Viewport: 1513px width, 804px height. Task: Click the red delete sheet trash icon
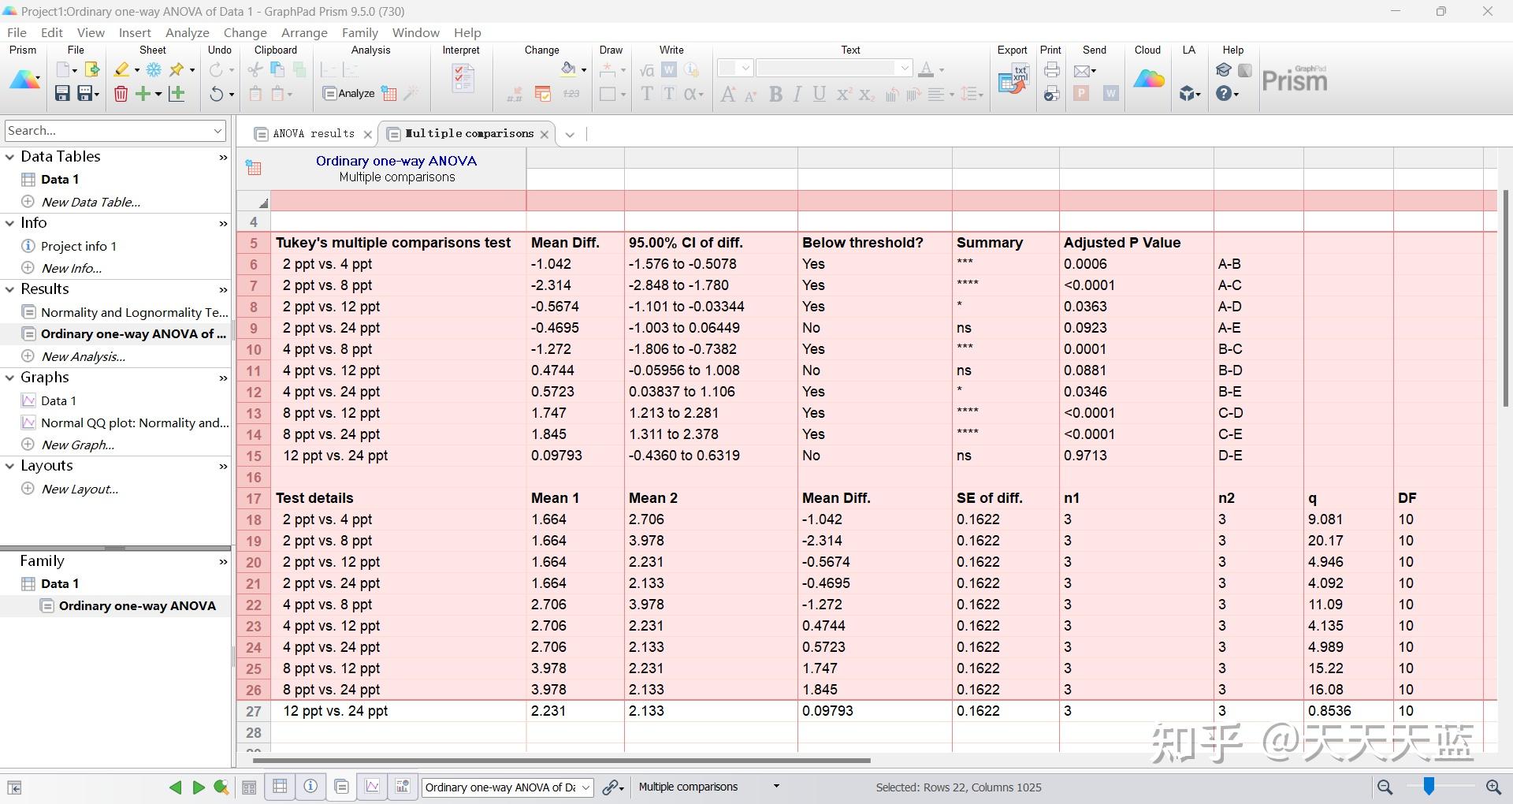pyautogui.click(x=121, y=94)
